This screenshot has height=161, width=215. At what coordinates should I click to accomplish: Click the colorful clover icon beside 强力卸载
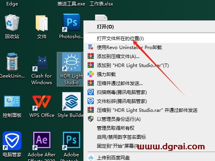click(91, 74)
